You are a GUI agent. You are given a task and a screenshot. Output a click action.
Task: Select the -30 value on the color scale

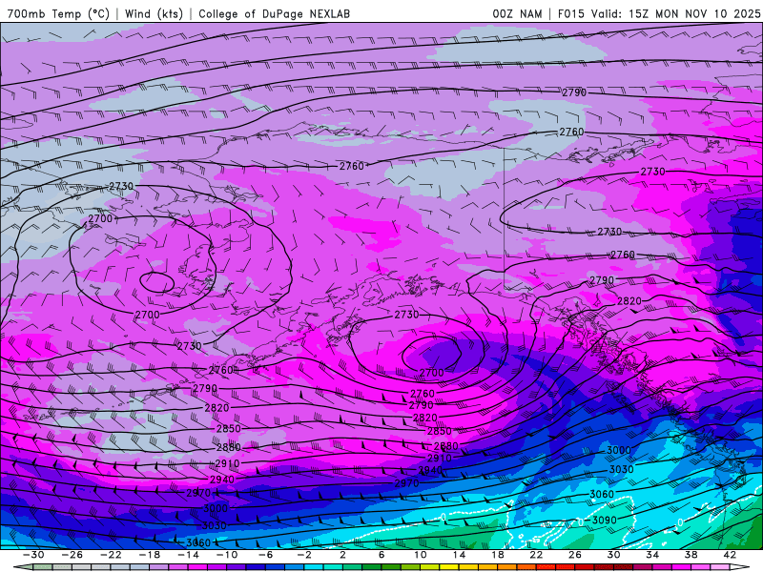[33, 555]
